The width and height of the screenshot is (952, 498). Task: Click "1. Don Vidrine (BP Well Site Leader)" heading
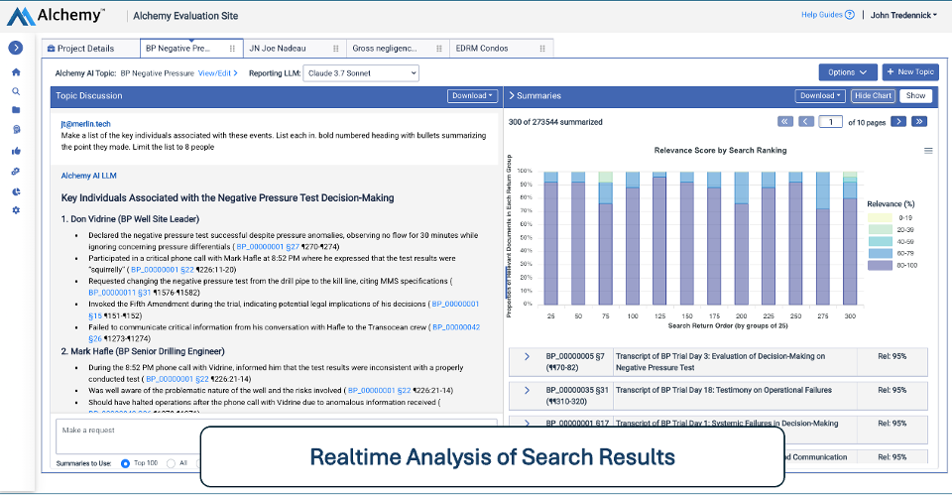coord(130,219)
